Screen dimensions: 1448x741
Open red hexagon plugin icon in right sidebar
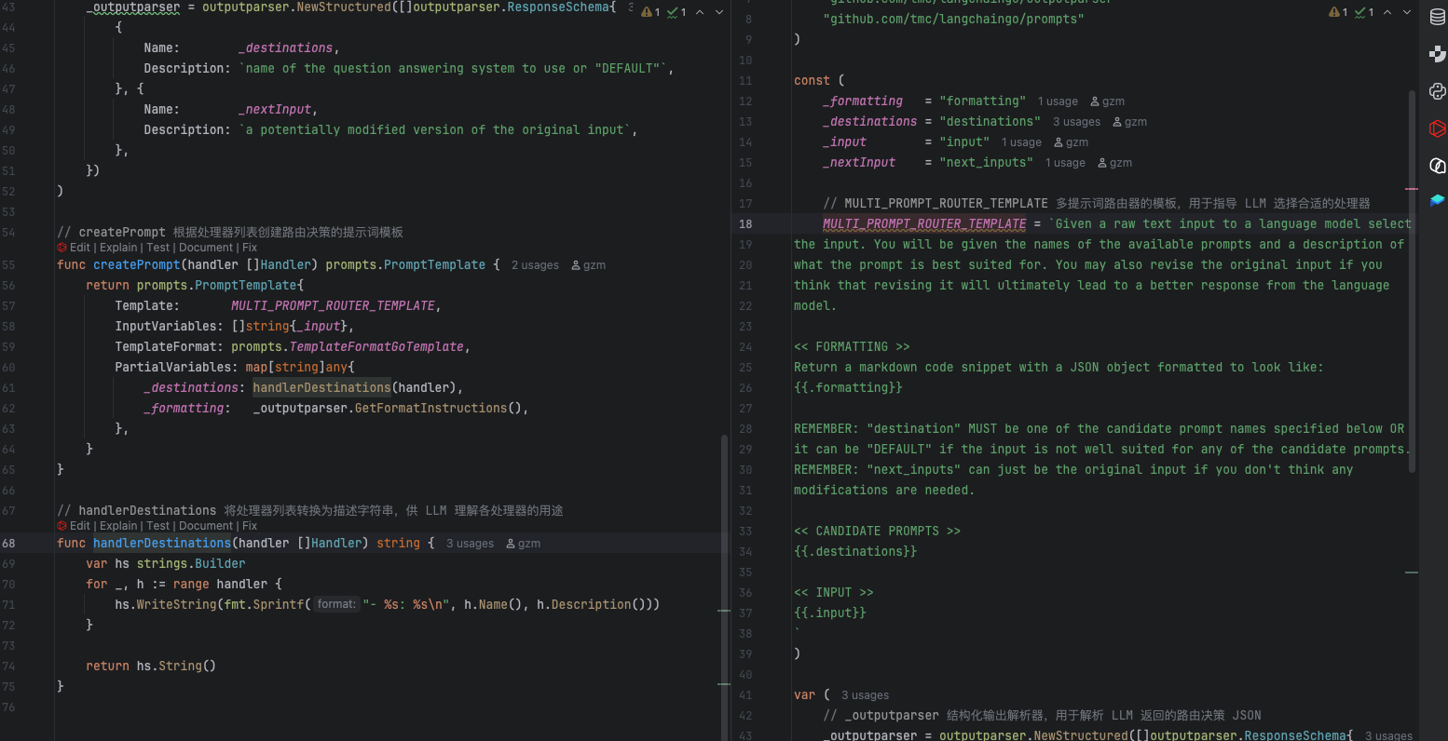pyautogui.click(x=1437, y=128)
